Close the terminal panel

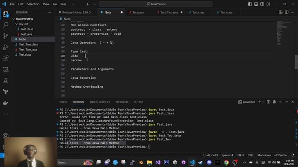(x=292, y=102)
